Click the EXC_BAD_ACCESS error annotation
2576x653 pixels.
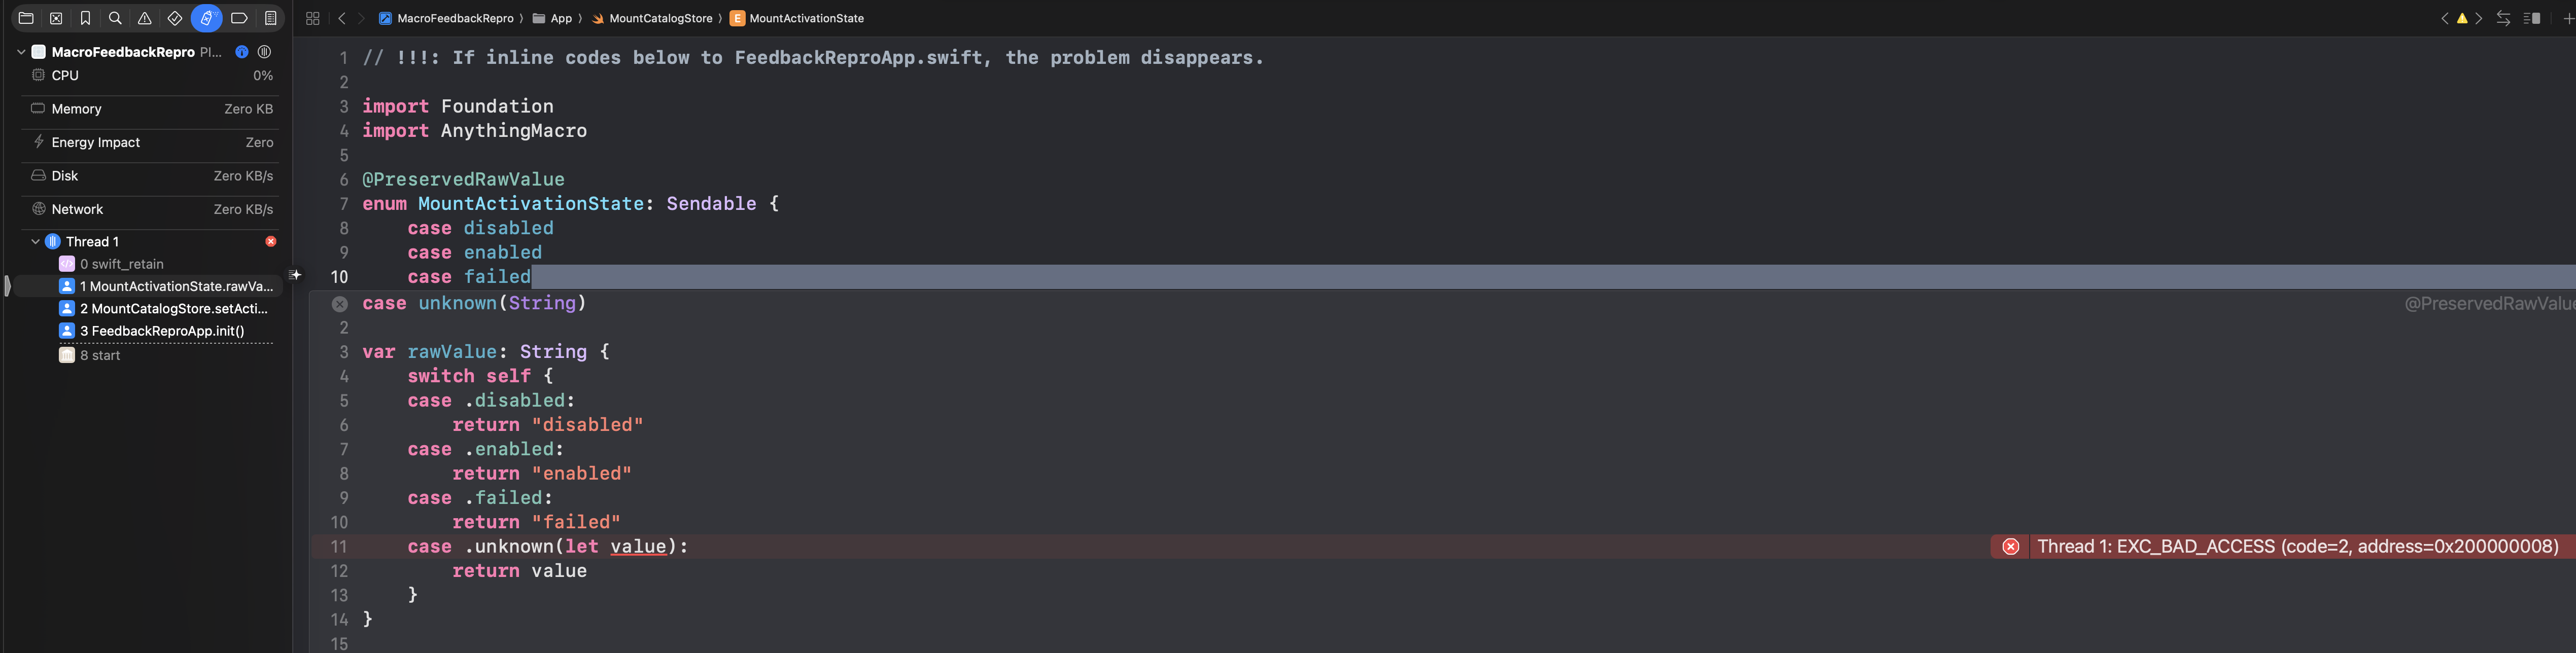(x=2296, y=547)
